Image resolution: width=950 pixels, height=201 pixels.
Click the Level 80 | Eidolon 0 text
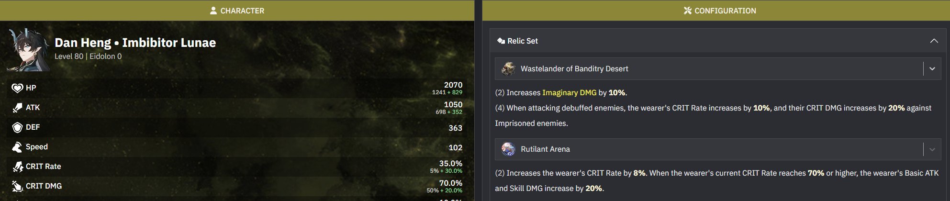pyautogui.click(x=88, y=56)
